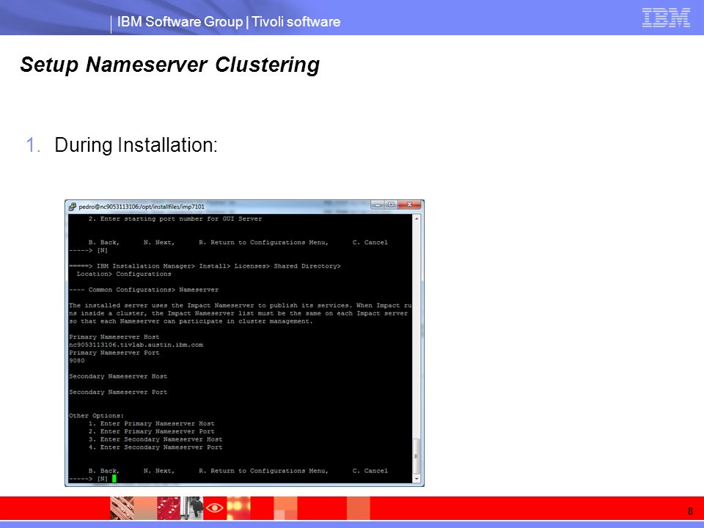The image size is (704, 528).
Task: Click '2. Enter starting port number for GUI Server'
Action: [175, 219]
